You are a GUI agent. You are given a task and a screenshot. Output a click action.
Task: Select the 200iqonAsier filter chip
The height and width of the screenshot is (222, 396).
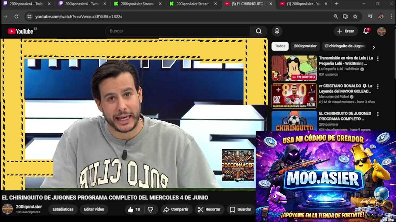305,46
